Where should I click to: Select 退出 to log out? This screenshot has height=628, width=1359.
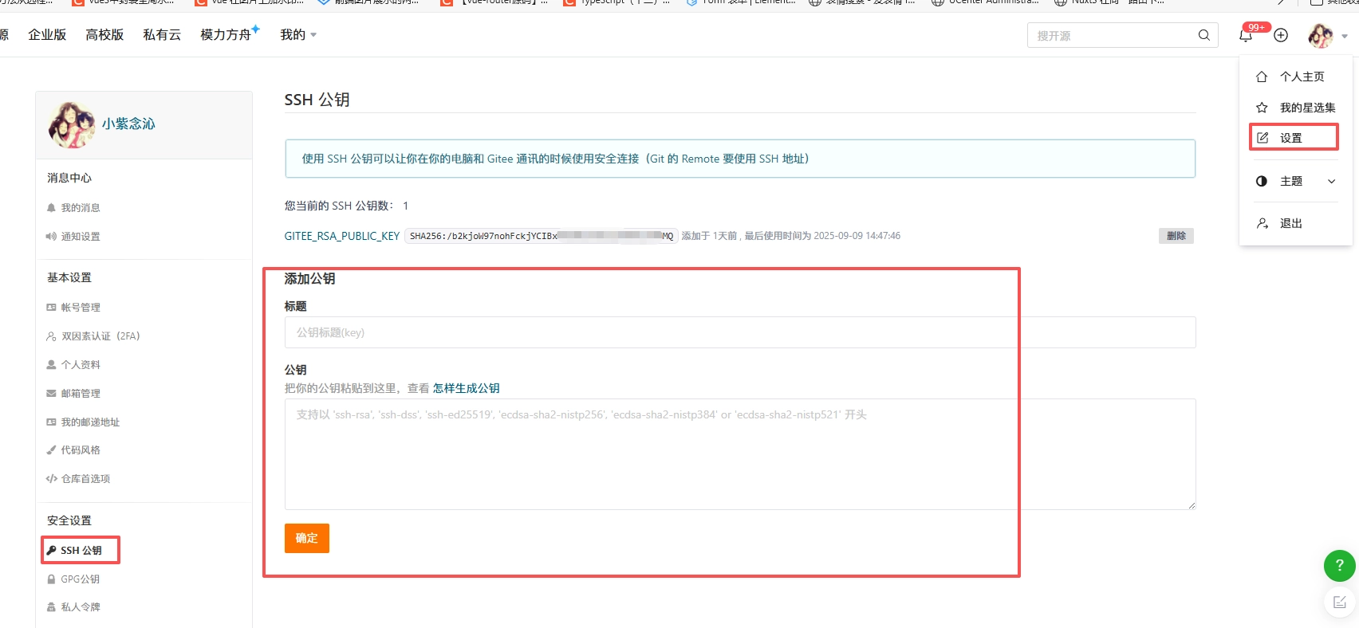coord(1290,223)
